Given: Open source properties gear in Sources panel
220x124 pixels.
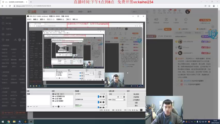Looking at the screenshot, I should pos(59,107).
